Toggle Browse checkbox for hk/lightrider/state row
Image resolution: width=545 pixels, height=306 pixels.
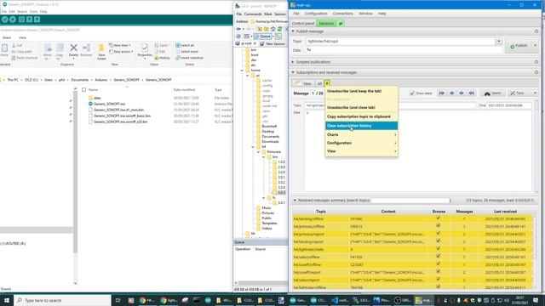click(x=439, y=249)
